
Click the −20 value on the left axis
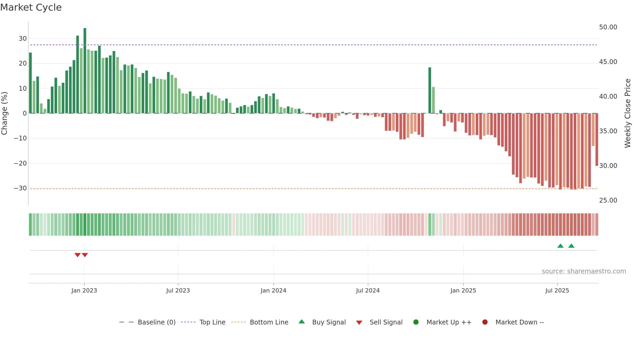pyautogui.click(x=20, y=163)
